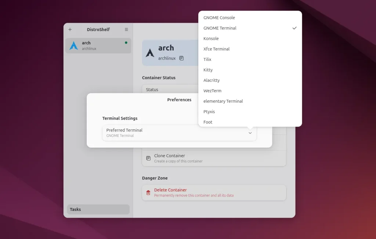Click 'Create a copy of this container' text
This screenshot has height=239, width=376.
pyautogui.click(x=178, y=161)
